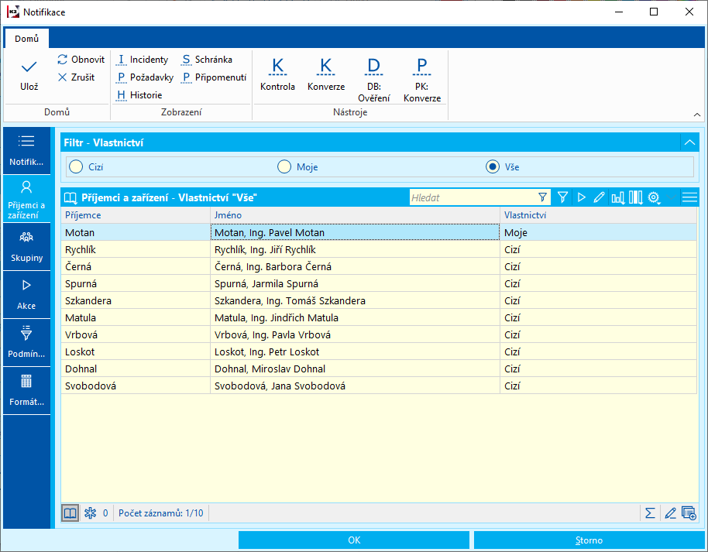The width and height of the screenshot is (708, 552).
Task: Select the Vše radio button
Action: coord(491,166)
